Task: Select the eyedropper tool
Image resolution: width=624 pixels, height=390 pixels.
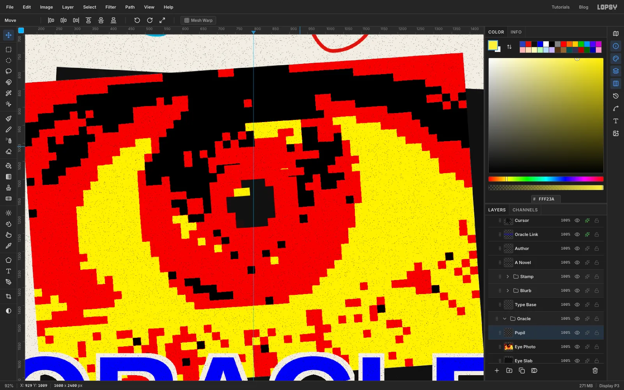Action: click(9, 246)
